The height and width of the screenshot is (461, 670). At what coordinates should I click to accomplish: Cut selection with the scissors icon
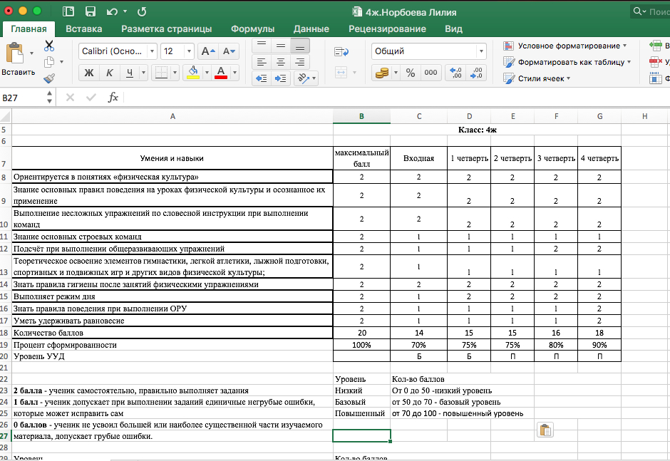(x=49, y=46)
